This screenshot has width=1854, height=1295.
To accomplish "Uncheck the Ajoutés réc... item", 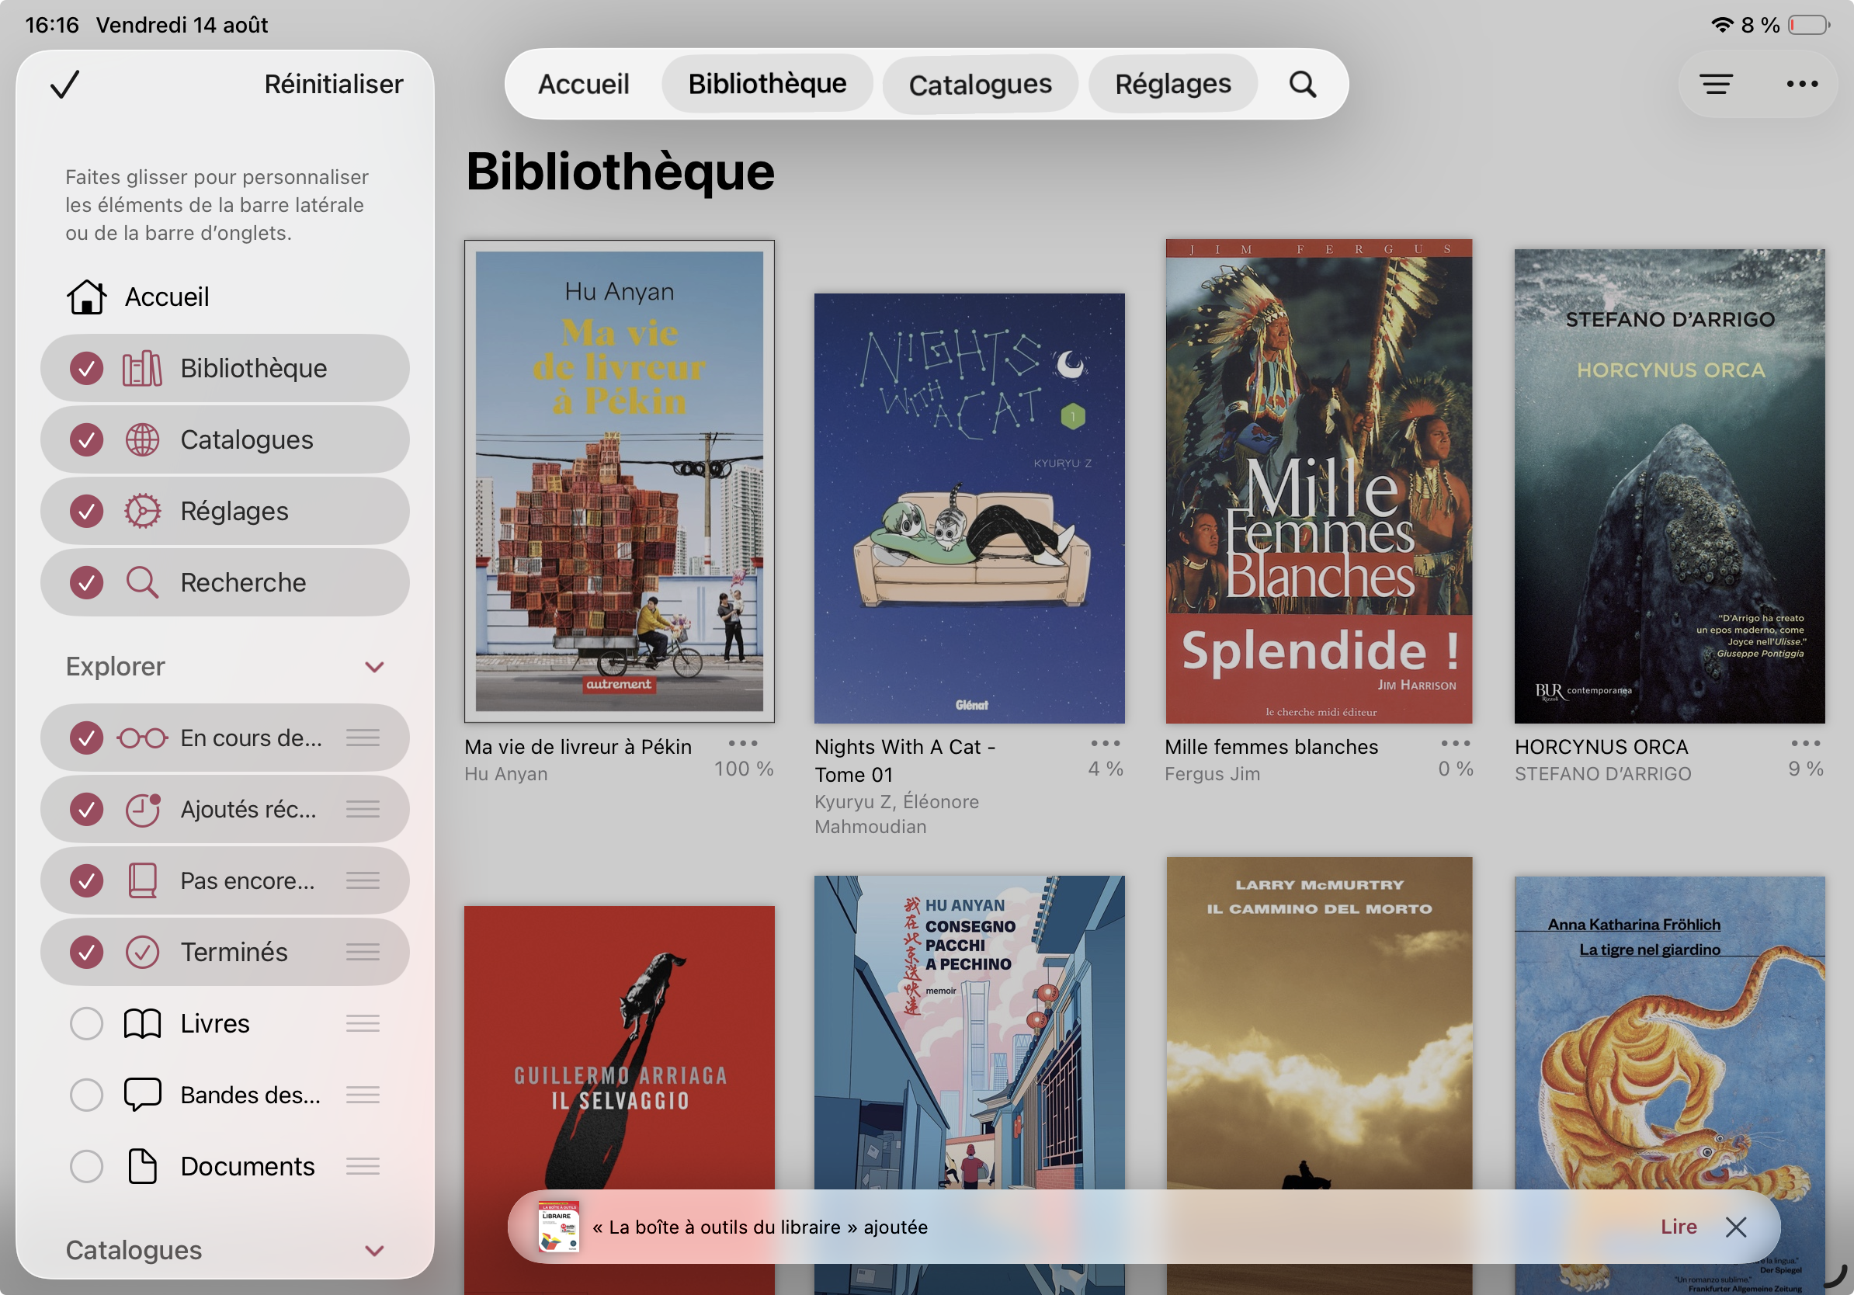I will pyautogui.click(x=86, y=809).
